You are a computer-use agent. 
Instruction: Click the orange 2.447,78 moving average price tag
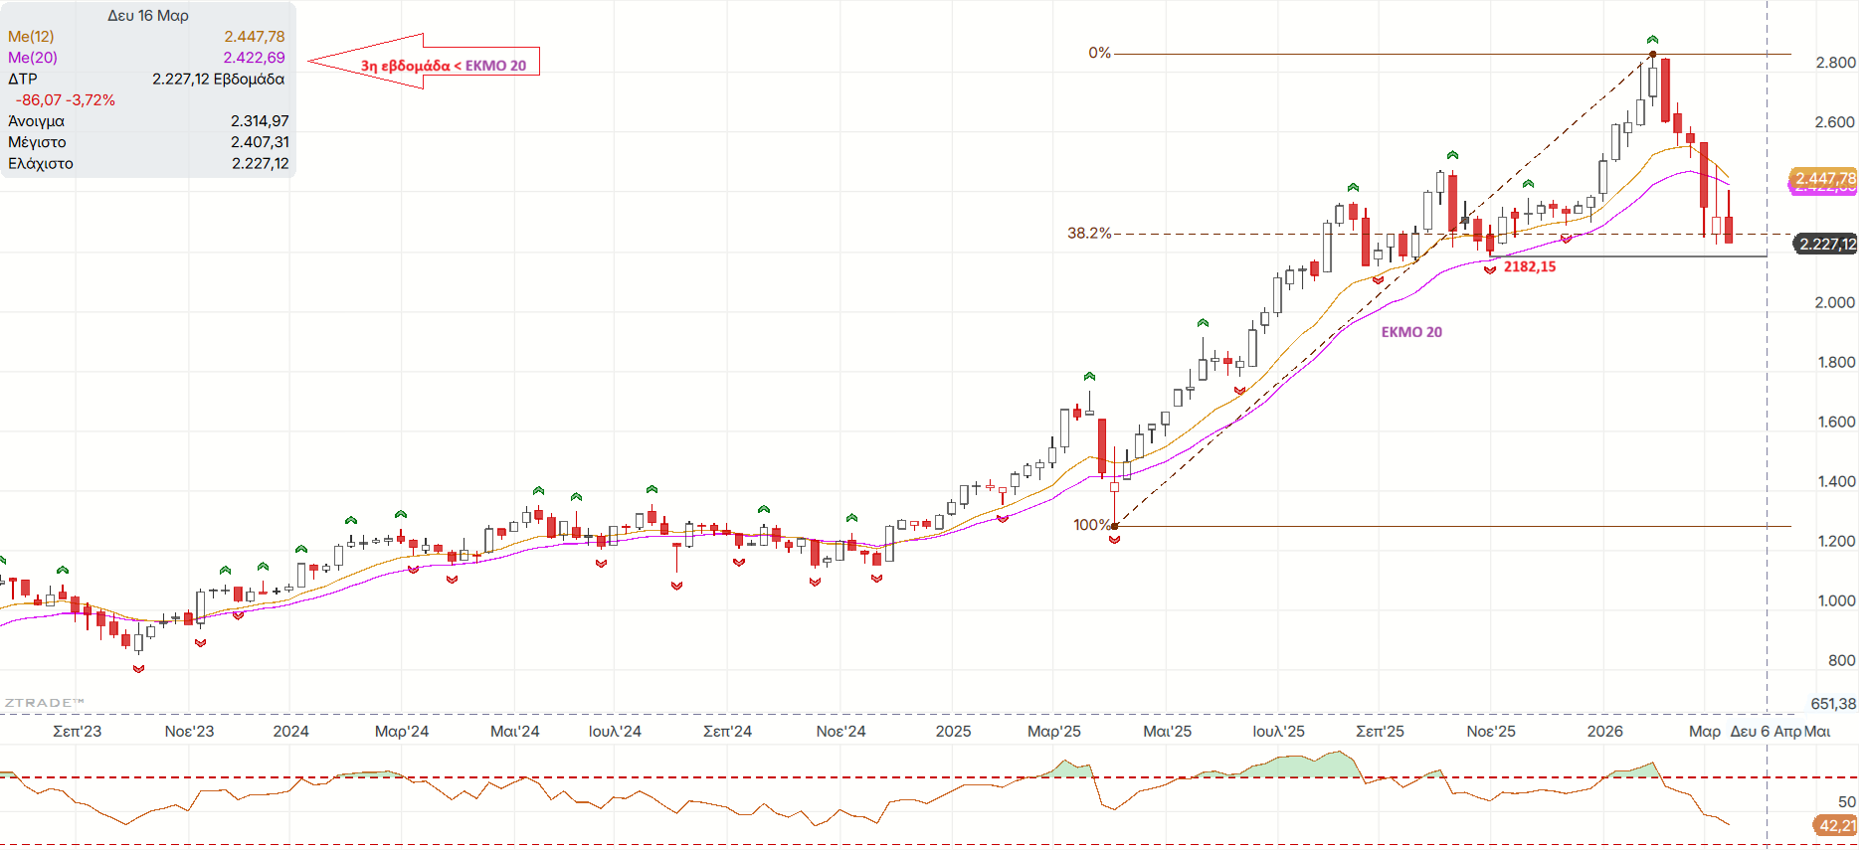point(1824,178)
